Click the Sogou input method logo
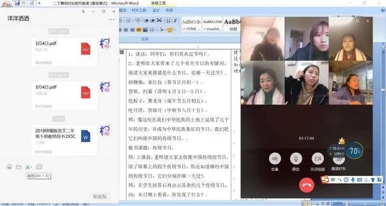 click(x=326, y=180)
